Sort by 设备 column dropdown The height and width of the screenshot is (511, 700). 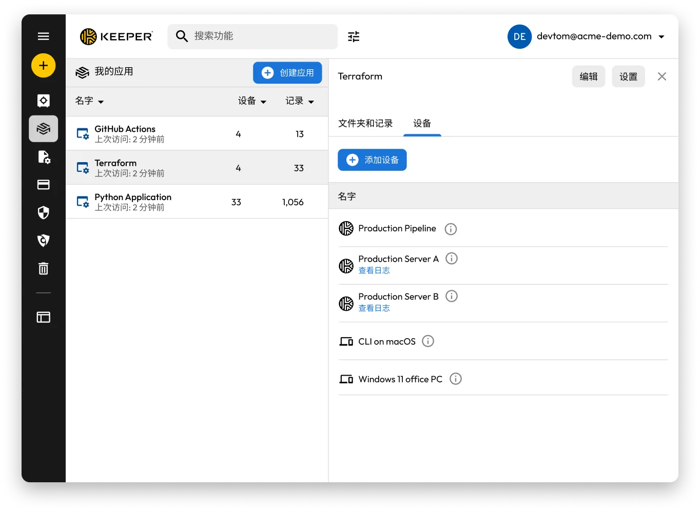click(x=252, y=101)
